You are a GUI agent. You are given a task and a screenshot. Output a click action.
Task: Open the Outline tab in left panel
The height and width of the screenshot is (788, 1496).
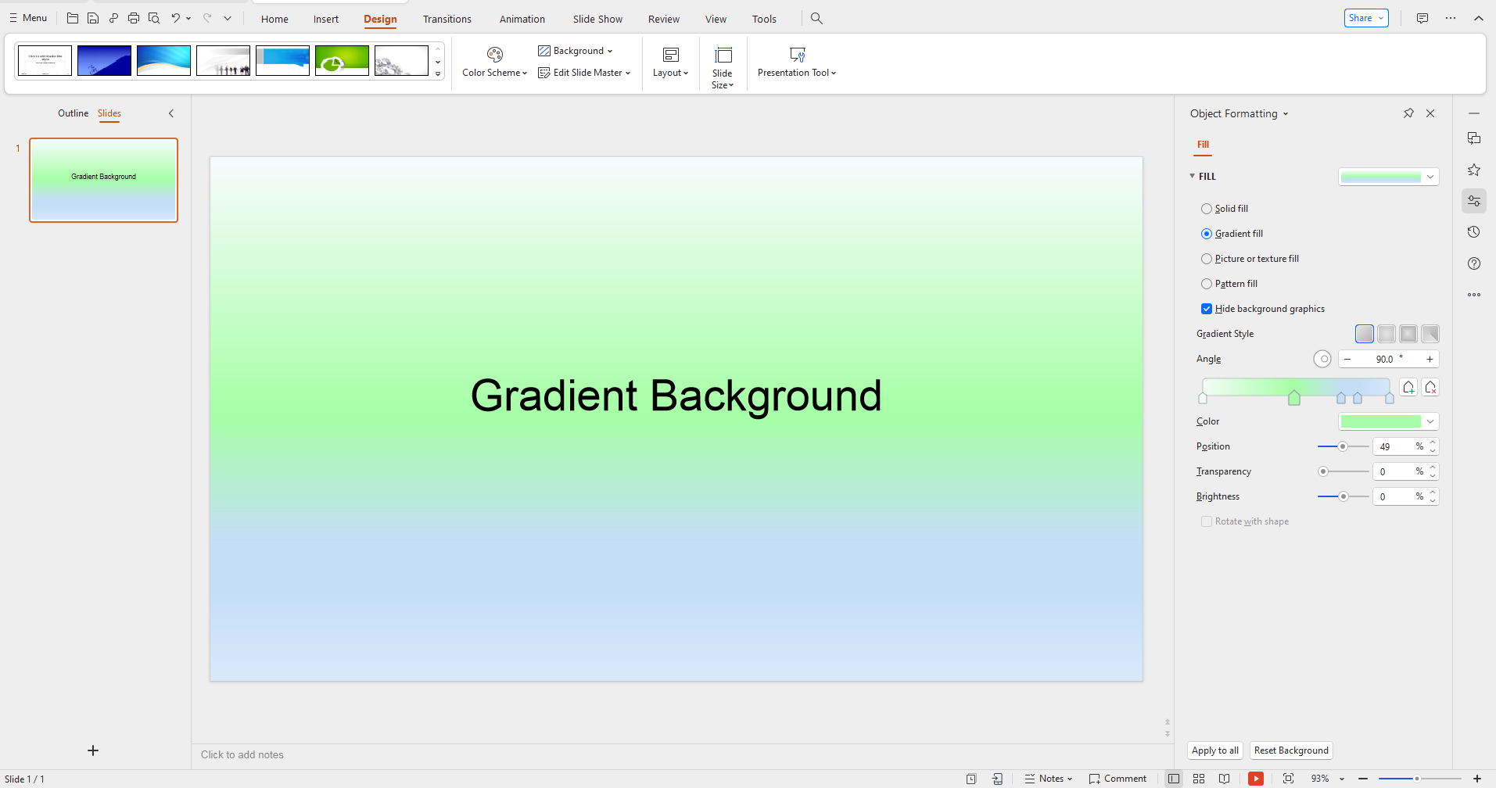point(73,113)
